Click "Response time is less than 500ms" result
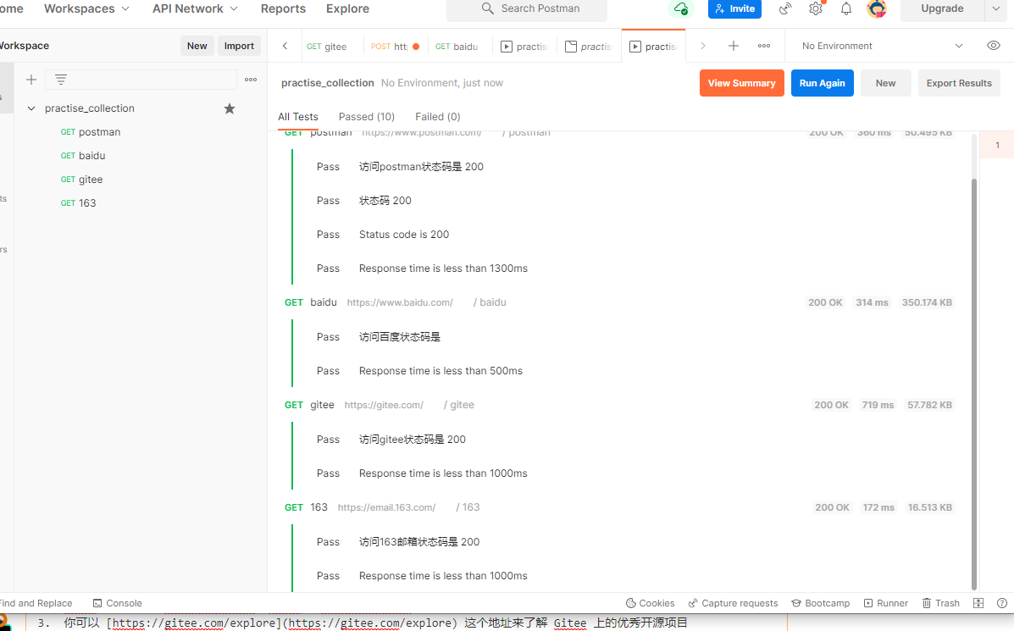Screen dimensions: 1014x631 coord(441,371)
